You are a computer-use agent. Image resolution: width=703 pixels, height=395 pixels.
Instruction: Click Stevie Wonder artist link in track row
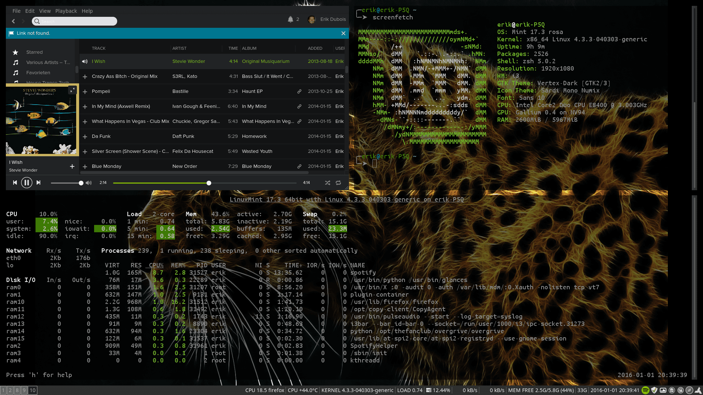coord(189,61)
